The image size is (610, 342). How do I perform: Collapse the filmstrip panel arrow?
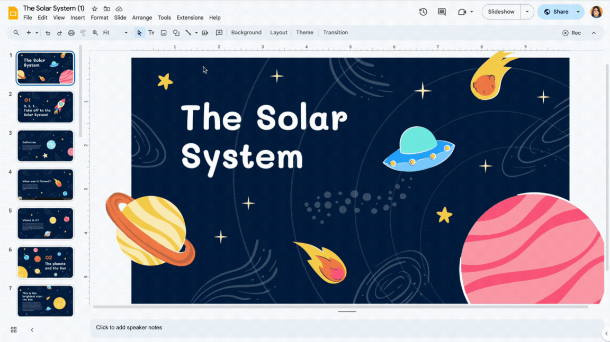(x=32, y=330)
